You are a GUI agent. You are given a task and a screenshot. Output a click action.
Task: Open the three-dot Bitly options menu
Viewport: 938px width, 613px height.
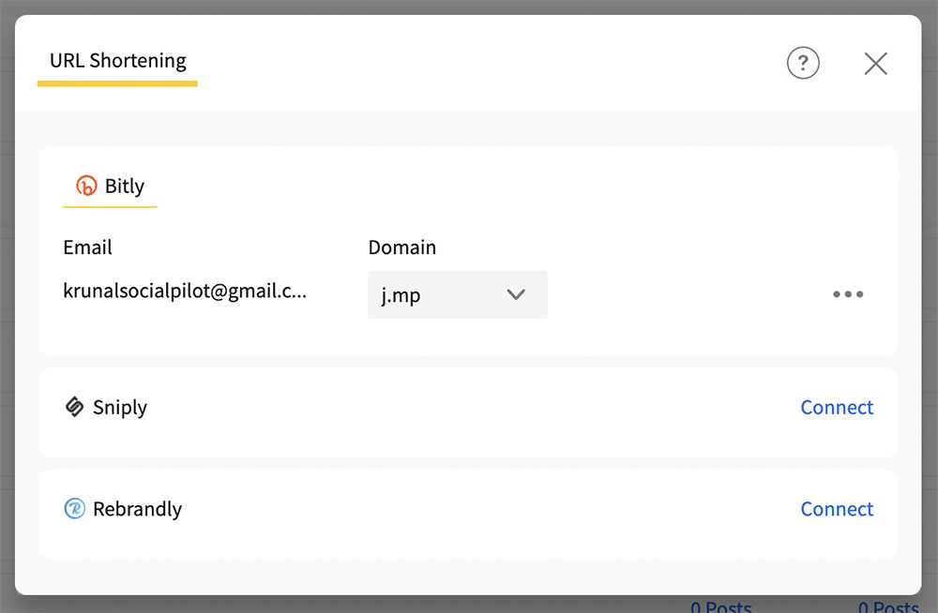(848, 294)
